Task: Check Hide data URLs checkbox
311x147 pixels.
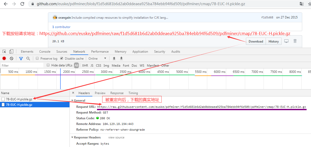Action: pyautogui.click(x=48, y=65)
